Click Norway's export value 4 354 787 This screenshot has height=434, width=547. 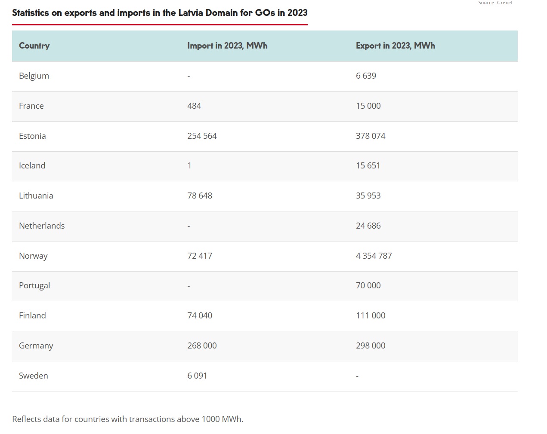[374, 256]
